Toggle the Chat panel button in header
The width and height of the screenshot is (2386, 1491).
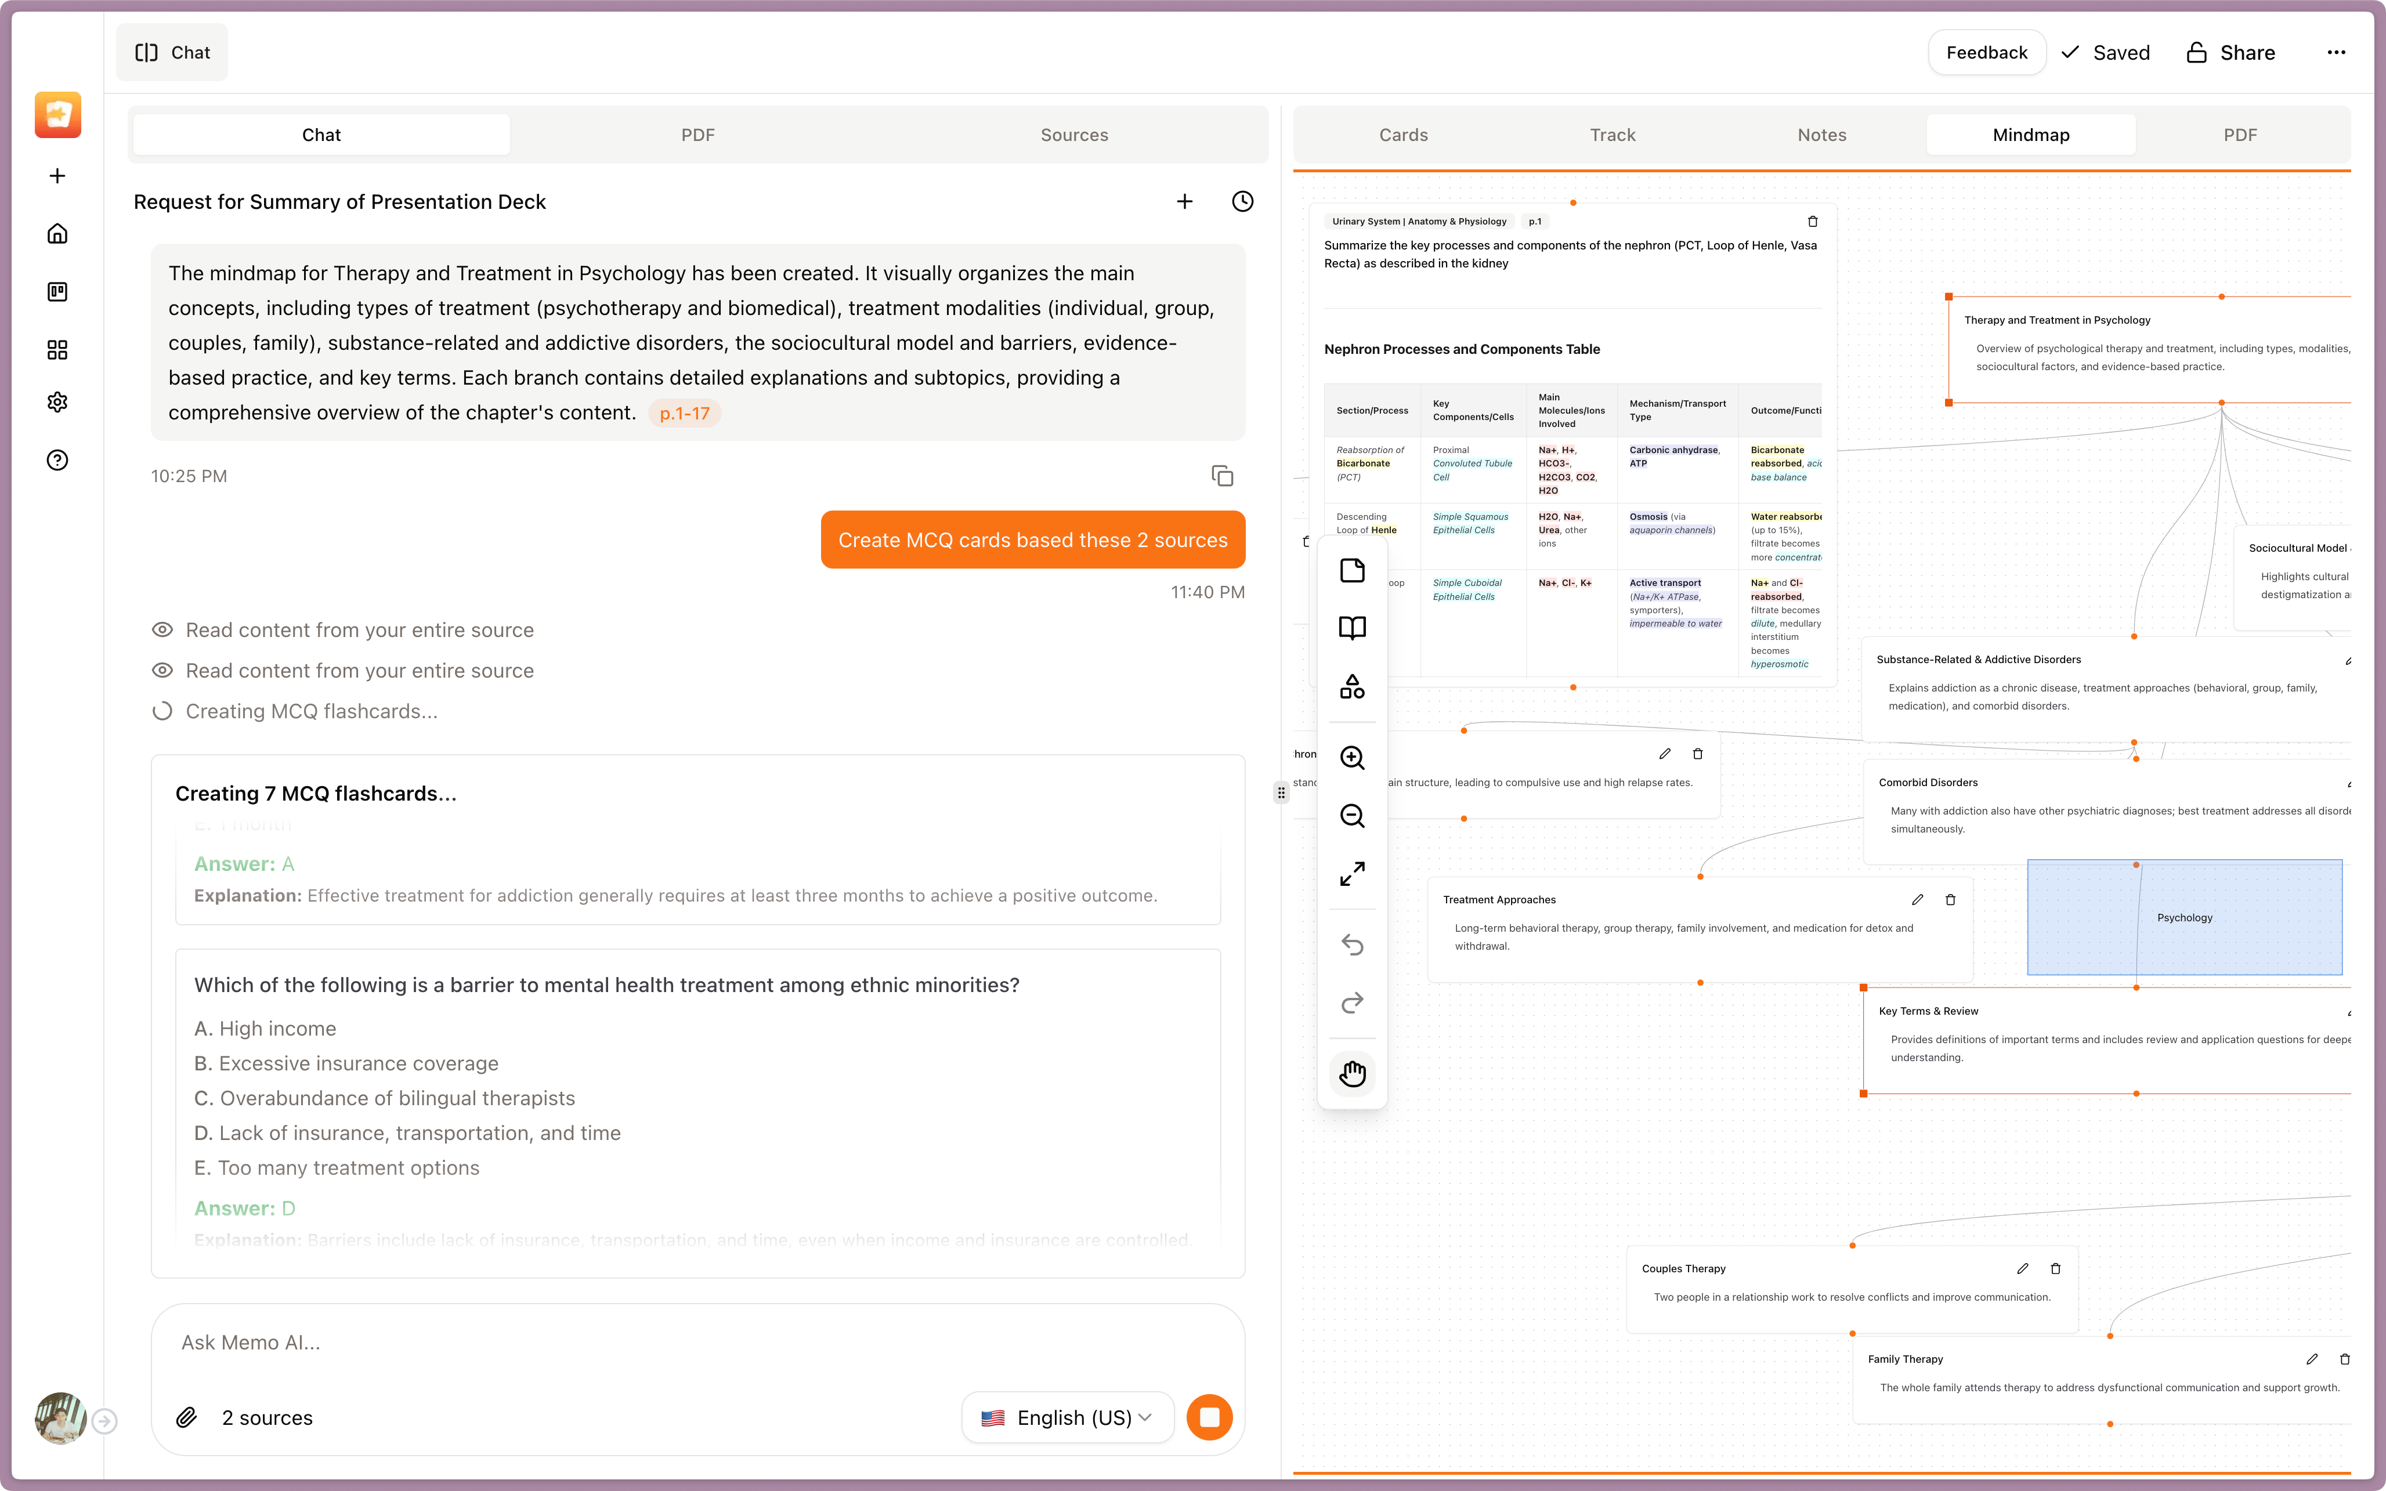(x=172, y=52)
